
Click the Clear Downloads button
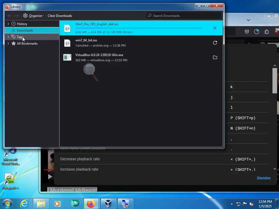60,16
